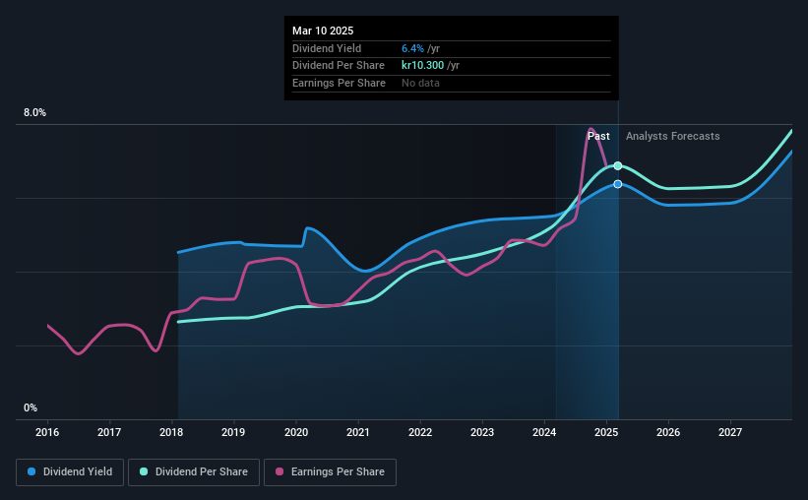Image resolution: width=808 pixels, height=500 pixels.
Task: Click the Mar 10 2025 tooltip date
Action: [323, 31]
